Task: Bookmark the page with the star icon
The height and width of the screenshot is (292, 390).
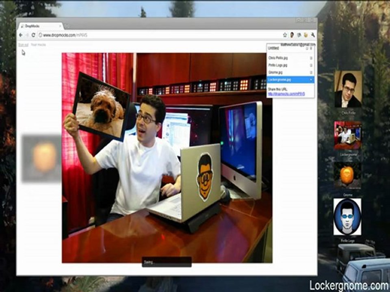Action: 285,35
